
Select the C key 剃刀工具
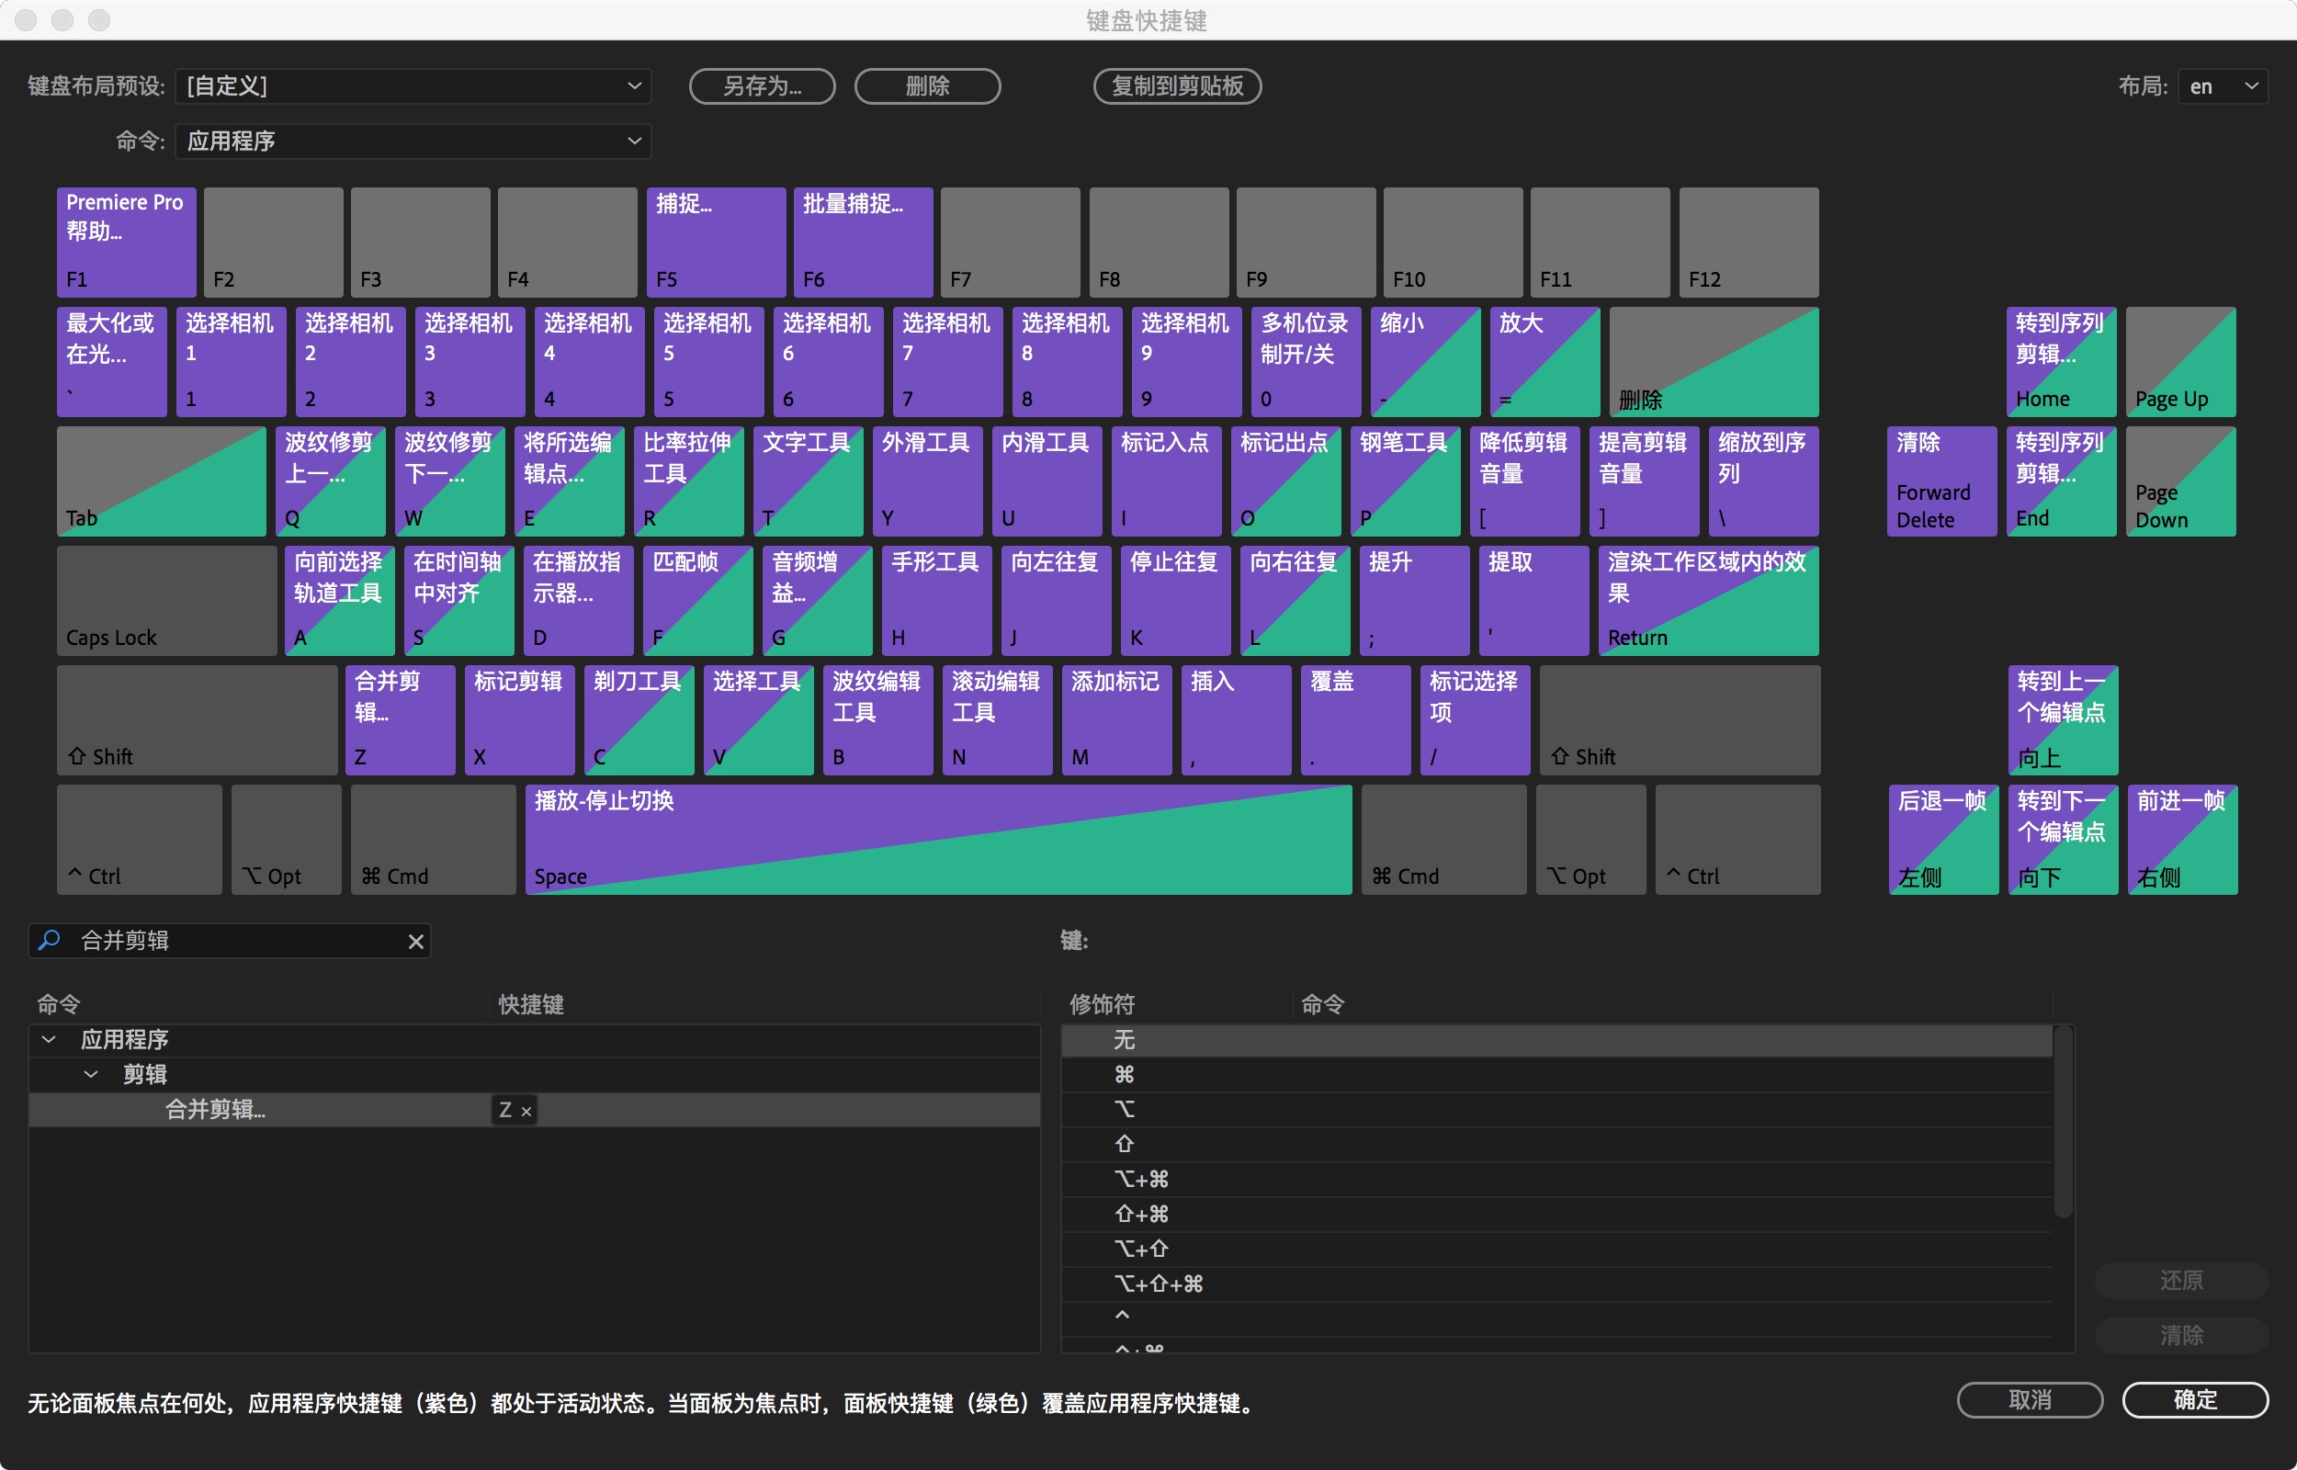pos(638,719)
